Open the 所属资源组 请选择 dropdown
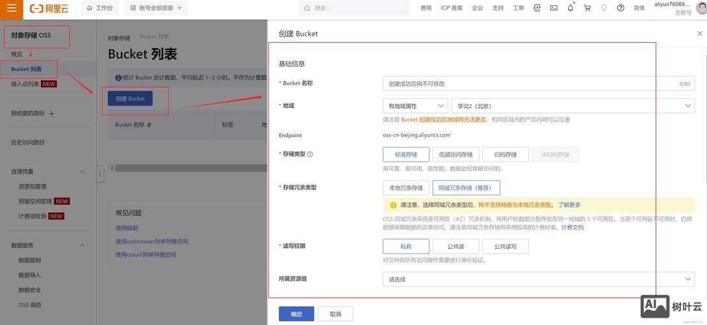707x325 pixels. click(x=538, y=279)
